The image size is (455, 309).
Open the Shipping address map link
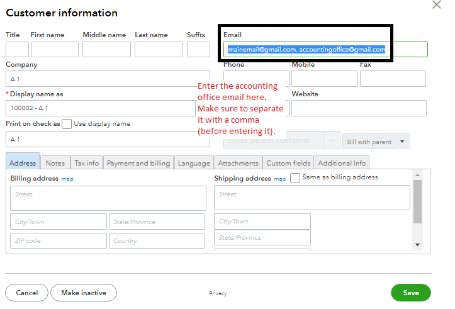pyautogui.click(x=280, y=179)
